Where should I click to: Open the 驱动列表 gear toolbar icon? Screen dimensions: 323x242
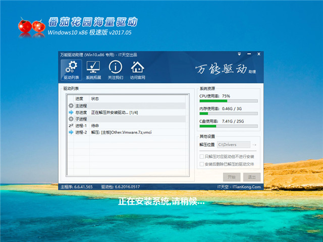(x=71, y=70)
